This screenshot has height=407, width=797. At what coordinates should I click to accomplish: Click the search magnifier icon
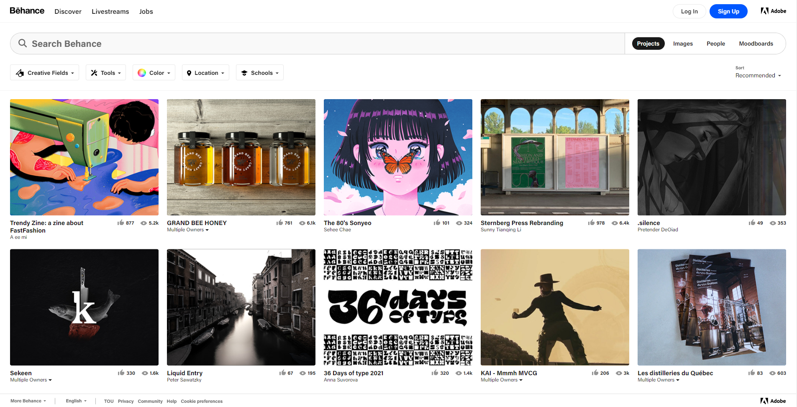[x=23, y=44]
